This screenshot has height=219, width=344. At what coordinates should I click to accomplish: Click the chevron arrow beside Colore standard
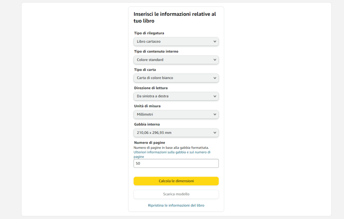[215, 60]
